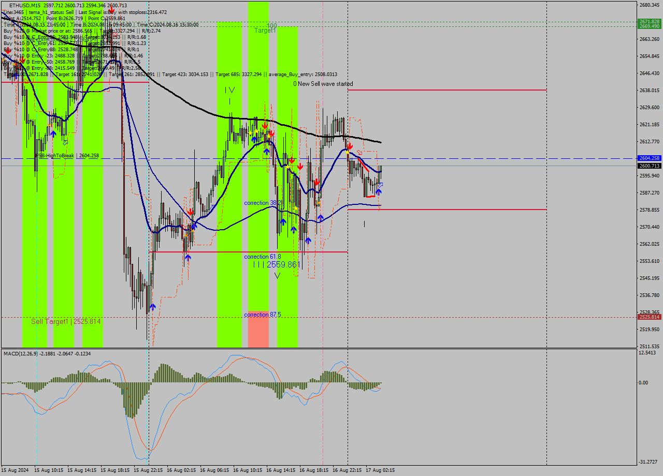Click the 2638.015 price axis label

(x=649, y=91)
